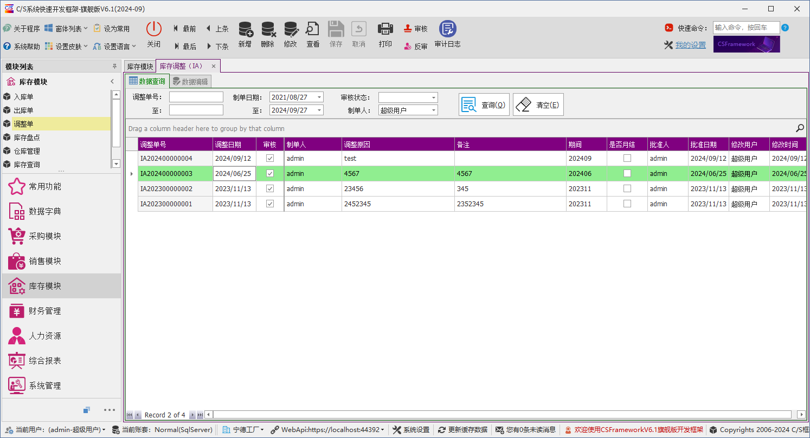
Task: Open 常用功能 star module
Action: [61, 186]
